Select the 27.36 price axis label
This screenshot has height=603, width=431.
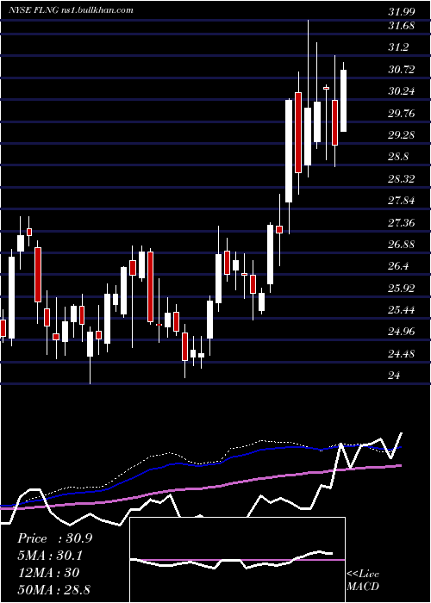(402, 222)
